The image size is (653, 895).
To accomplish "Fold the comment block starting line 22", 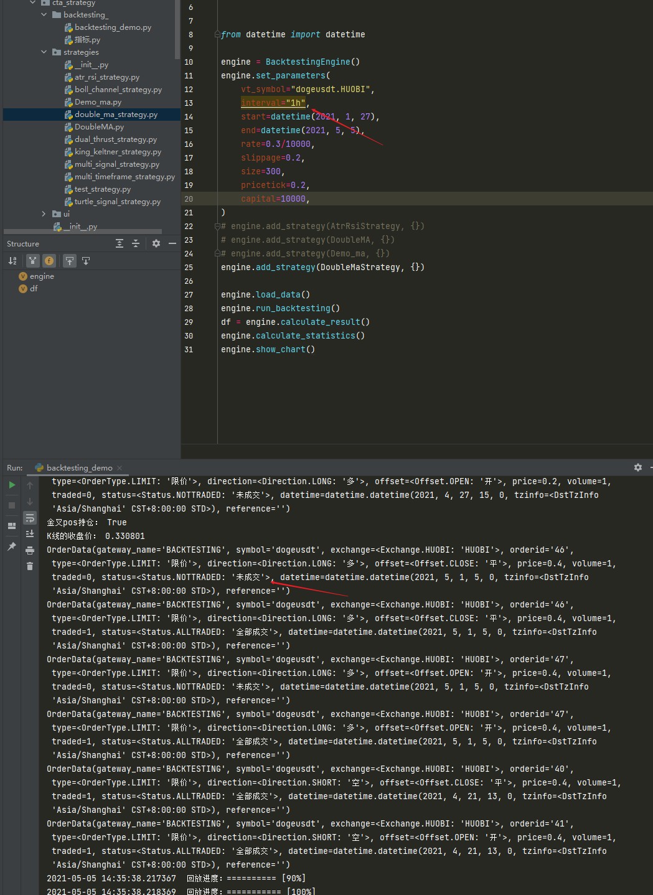I will click(217, 227).
